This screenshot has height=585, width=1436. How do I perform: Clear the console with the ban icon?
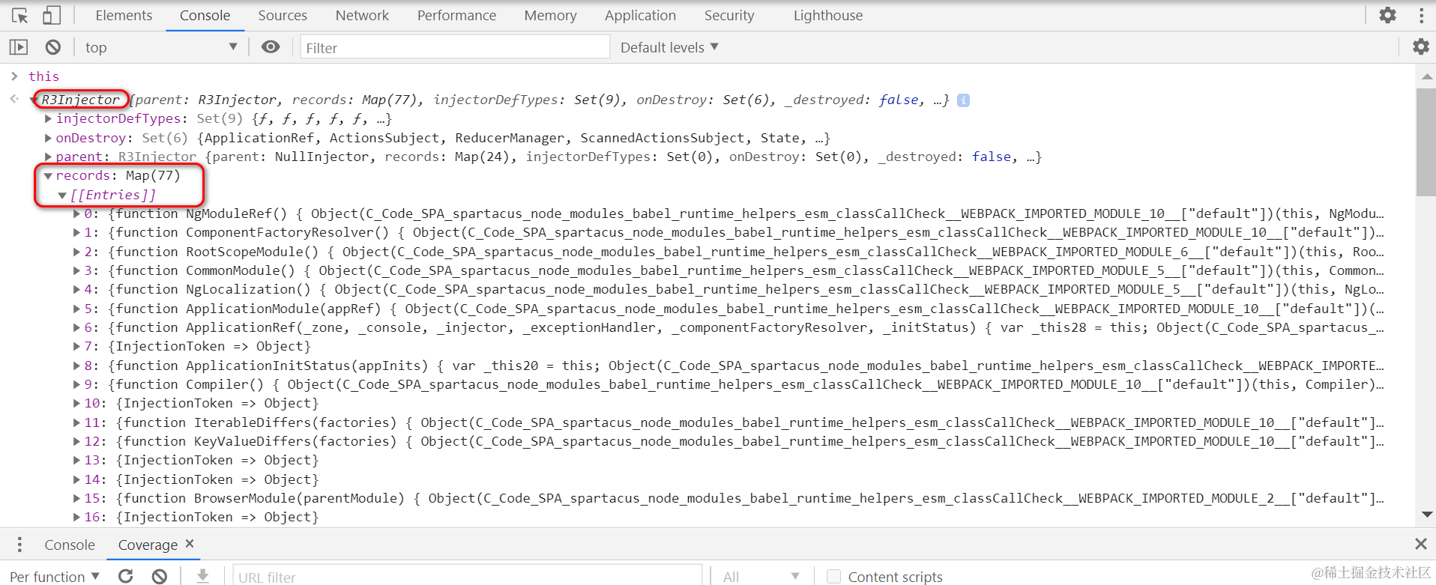pos(52,47)
